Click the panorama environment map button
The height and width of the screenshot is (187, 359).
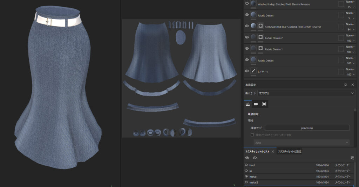(x=307, y=128)
